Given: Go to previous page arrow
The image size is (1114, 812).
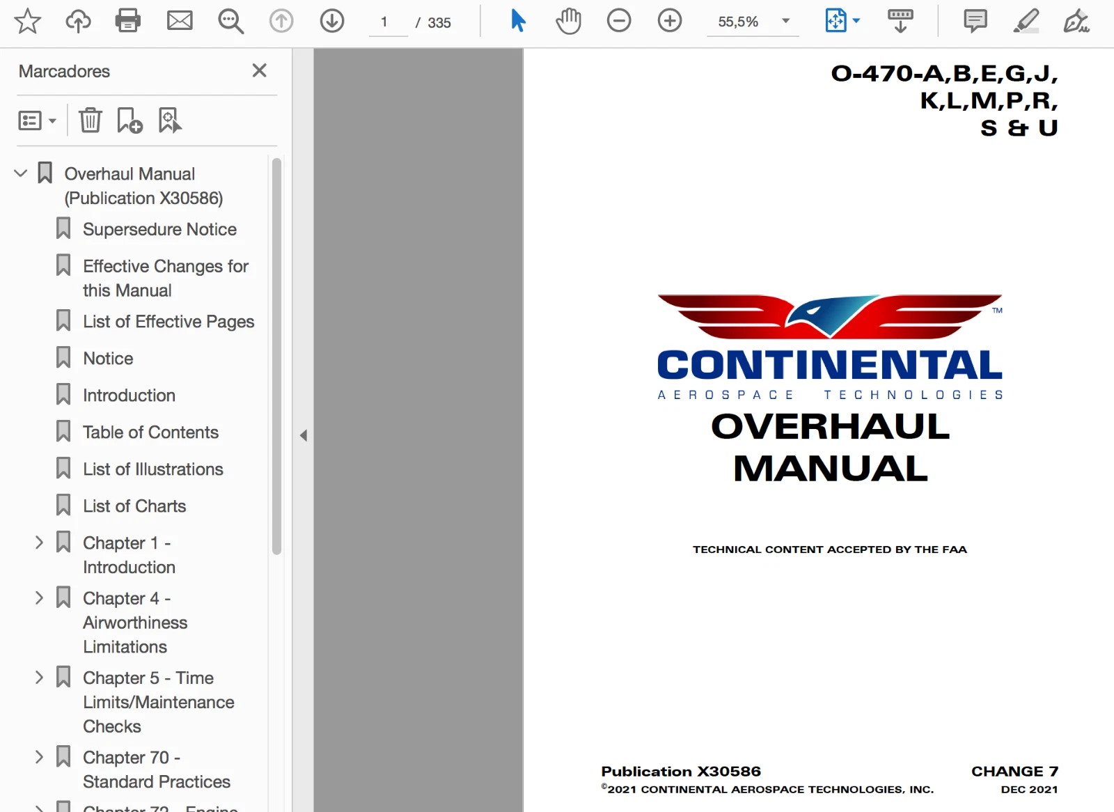Looking at the screenshot, I should (281, 21).
